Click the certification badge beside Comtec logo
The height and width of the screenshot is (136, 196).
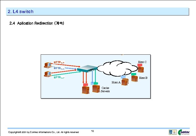point(173,132)
